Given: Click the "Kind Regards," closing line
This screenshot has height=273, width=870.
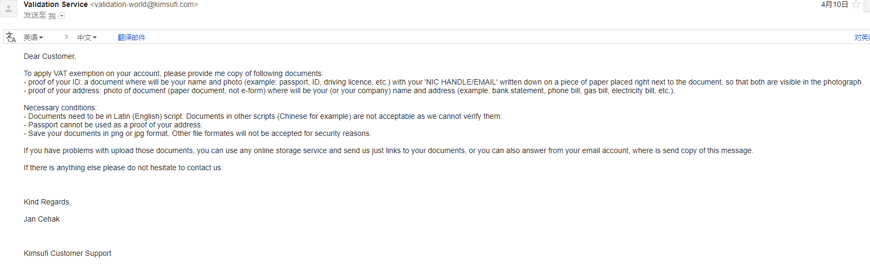Looking at the screenshot, I should pos(47,202).
